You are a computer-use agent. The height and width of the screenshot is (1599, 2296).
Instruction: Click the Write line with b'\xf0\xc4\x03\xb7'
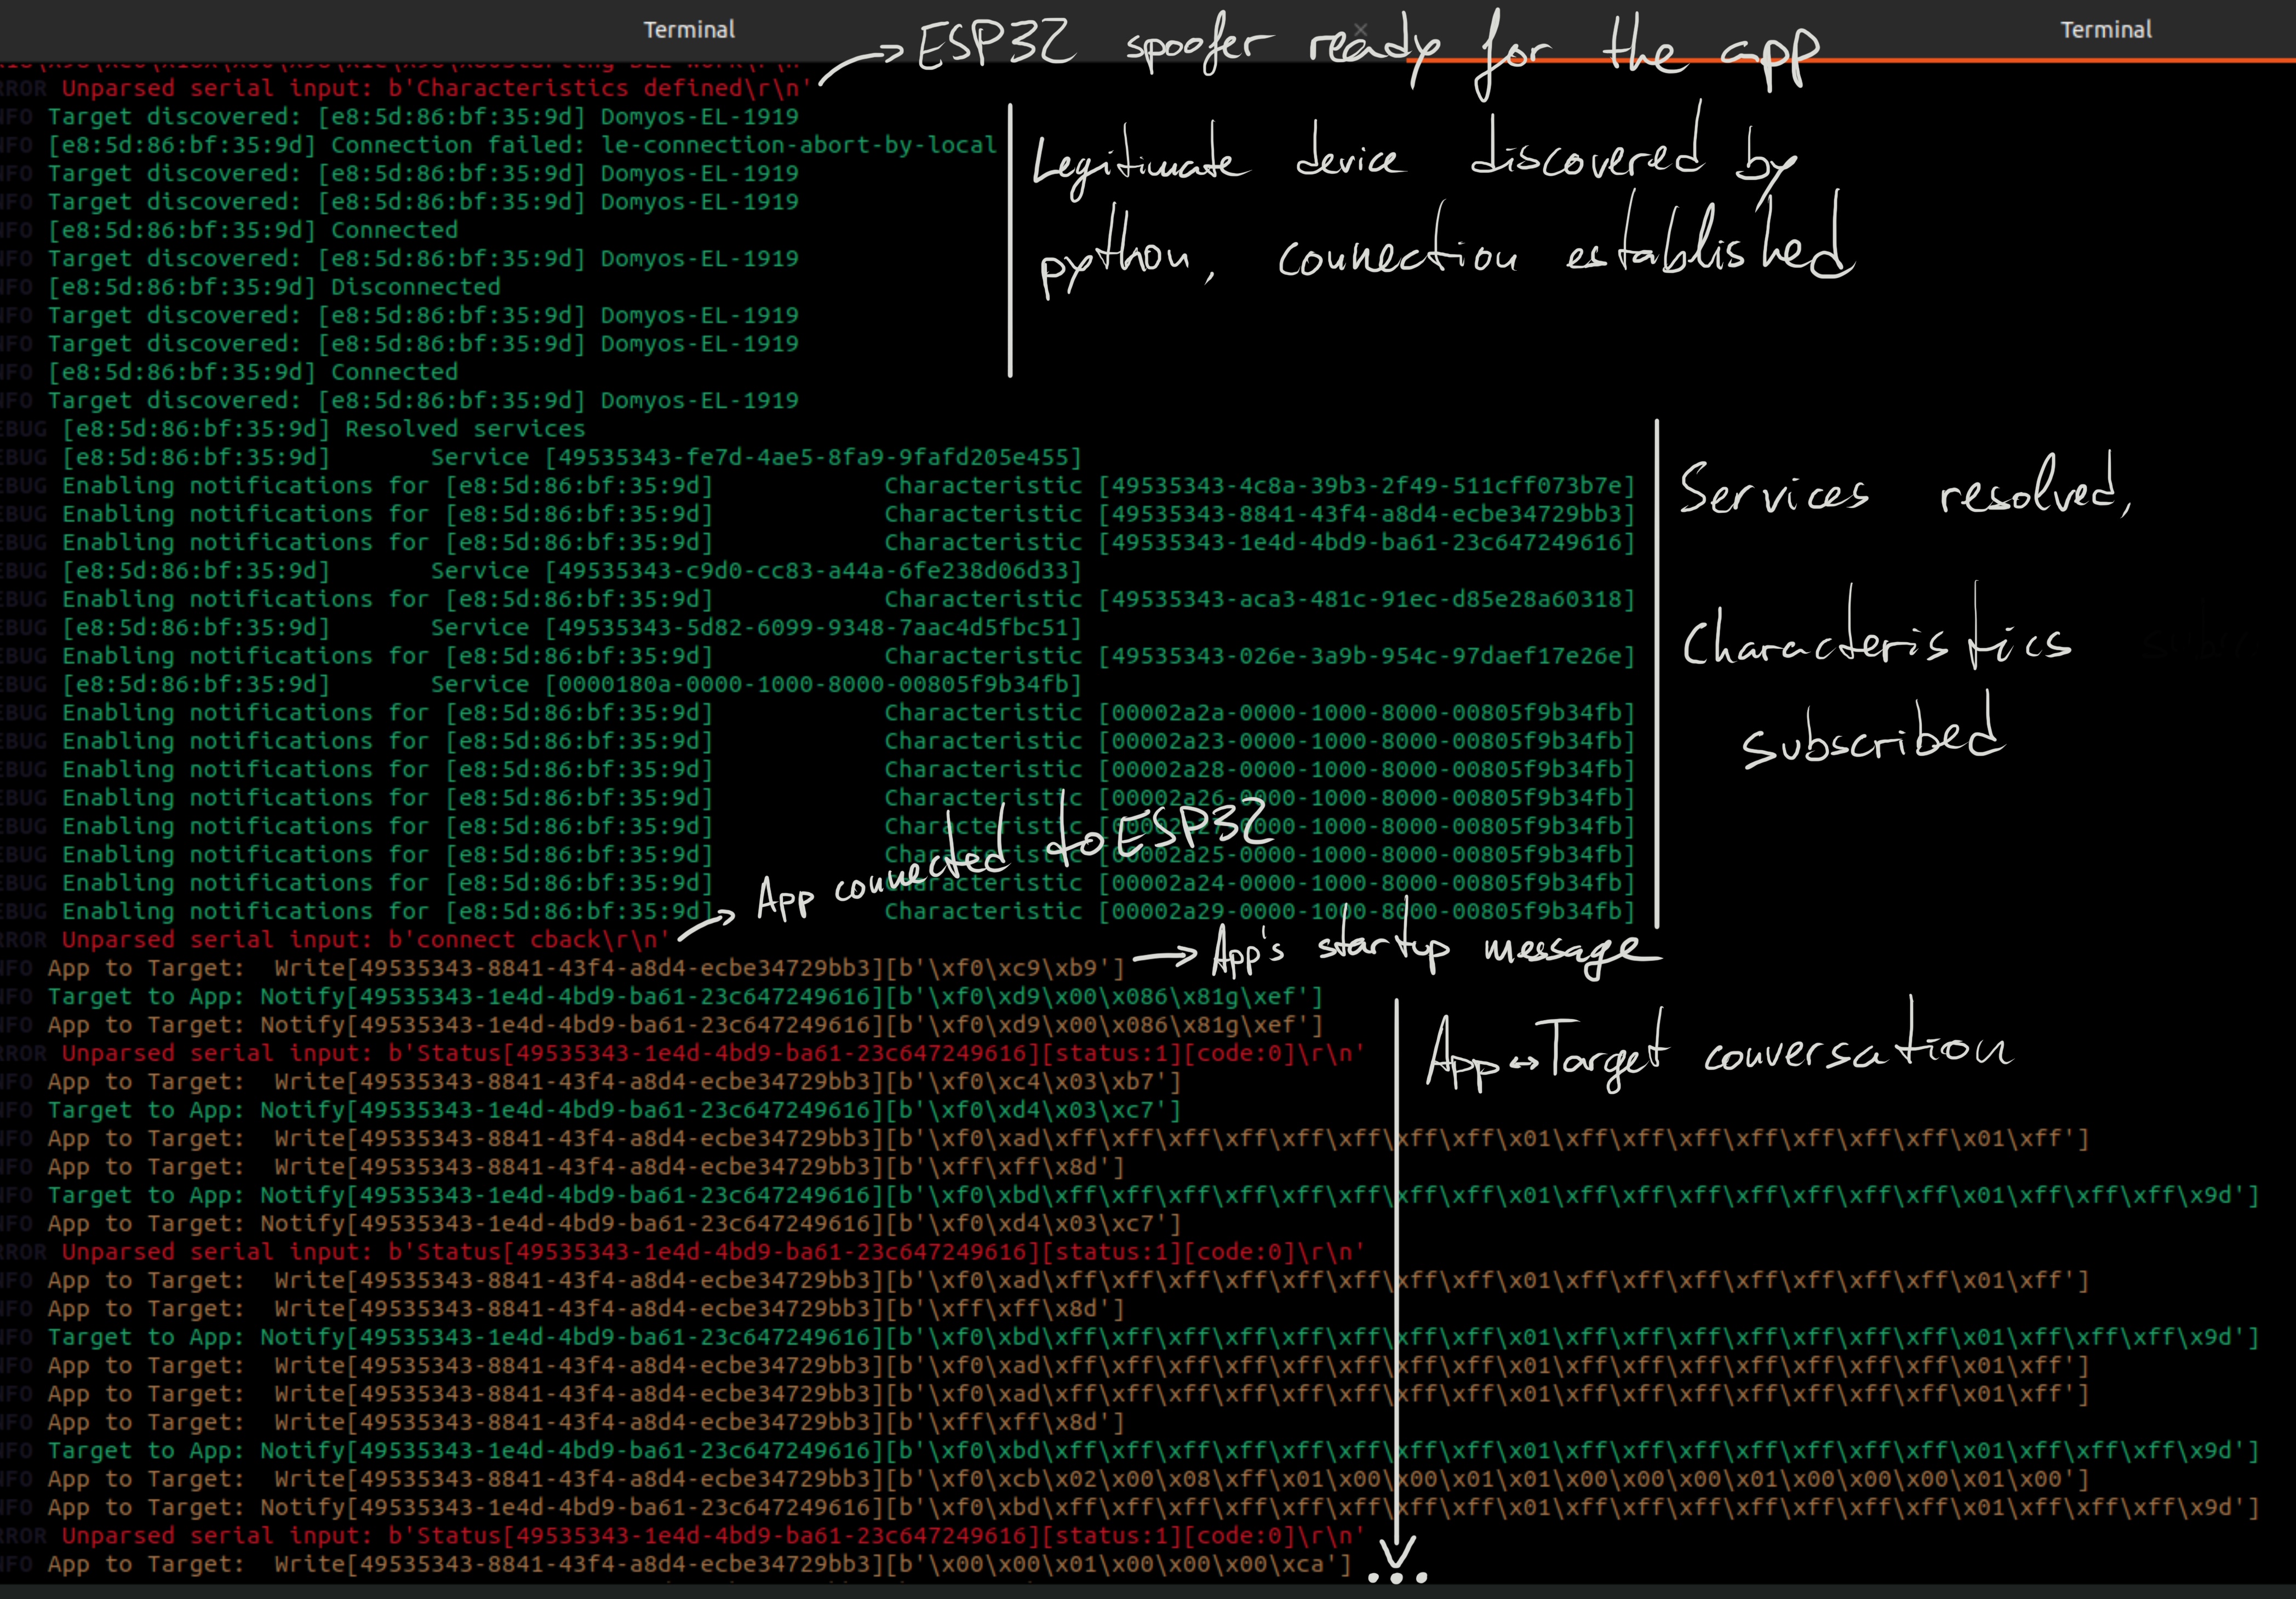coord(590,1082)
